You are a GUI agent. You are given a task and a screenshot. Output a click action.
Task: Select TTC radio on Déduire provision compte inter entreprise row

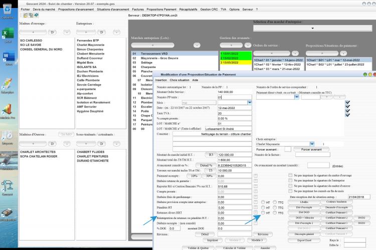pyautogui.click(x=275, y=202)
